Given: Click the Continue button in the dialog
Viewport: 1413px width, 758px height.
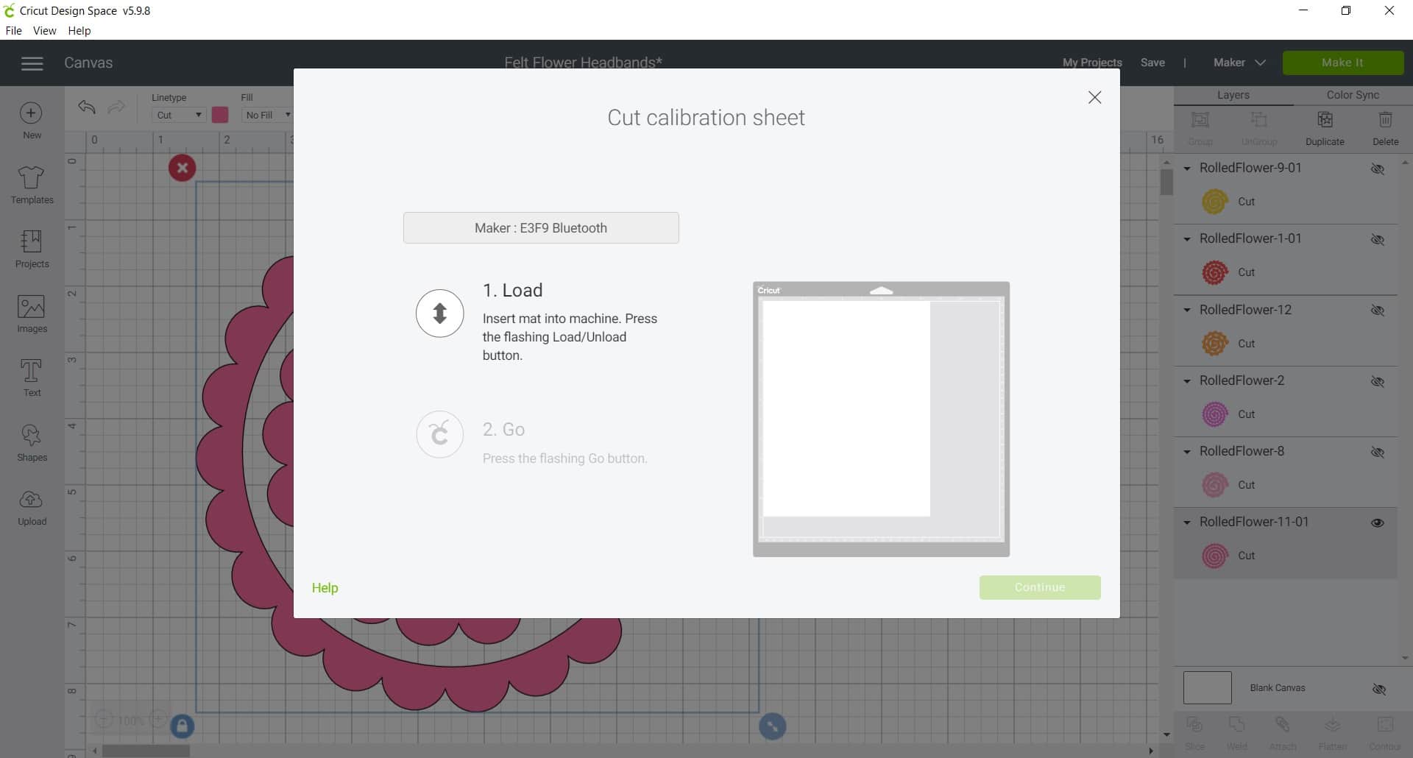Looking at the screenshot, I should coord(1039,587).
